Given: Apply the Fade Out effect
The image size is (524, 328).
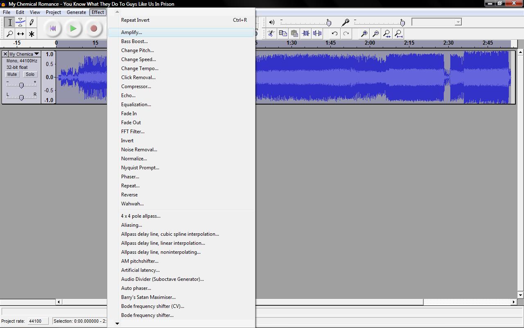Looking at the screenshot, I should (181, 123).
